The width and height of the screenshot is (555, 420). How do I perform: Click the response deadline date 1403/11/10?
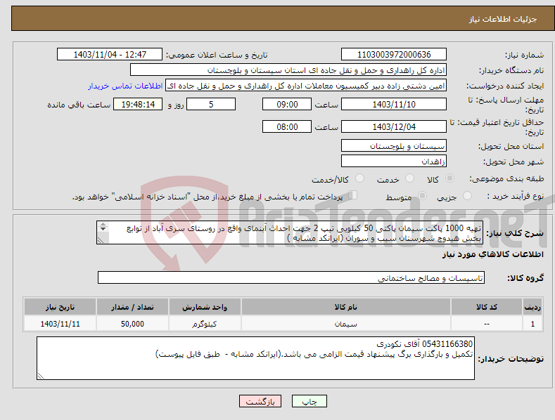(394, 104)
